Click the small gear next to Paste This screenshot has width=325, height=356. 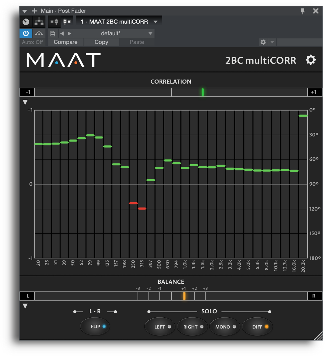[263, 42]
